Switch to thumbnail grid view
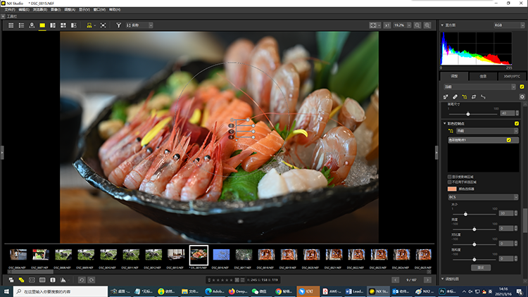The image size is (528, 297). [x=11, y=25]
